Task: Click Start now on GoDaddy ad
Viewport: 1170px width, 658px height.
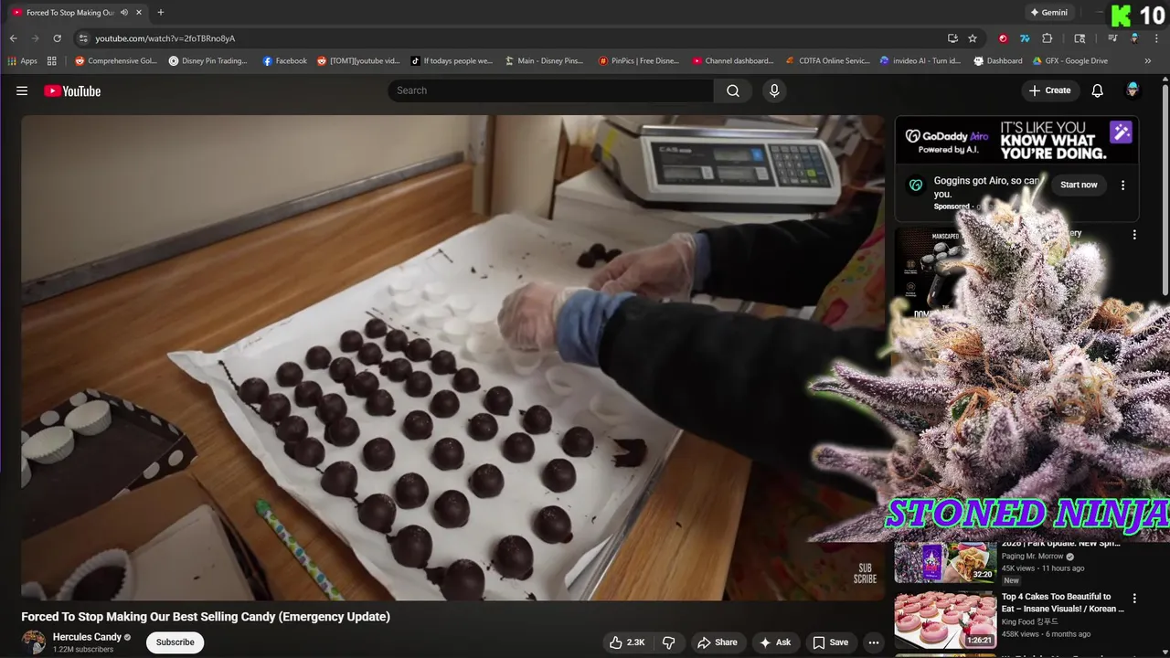Action: pos(1079,185)
